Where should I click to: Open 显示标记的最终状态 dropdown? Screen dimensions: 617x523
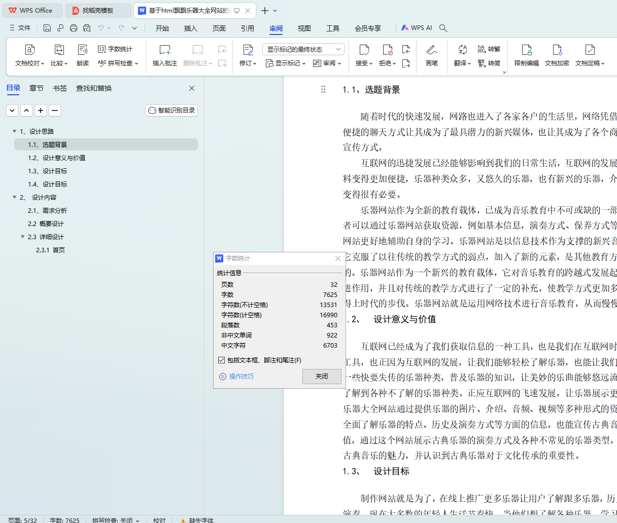pos(303,49)
